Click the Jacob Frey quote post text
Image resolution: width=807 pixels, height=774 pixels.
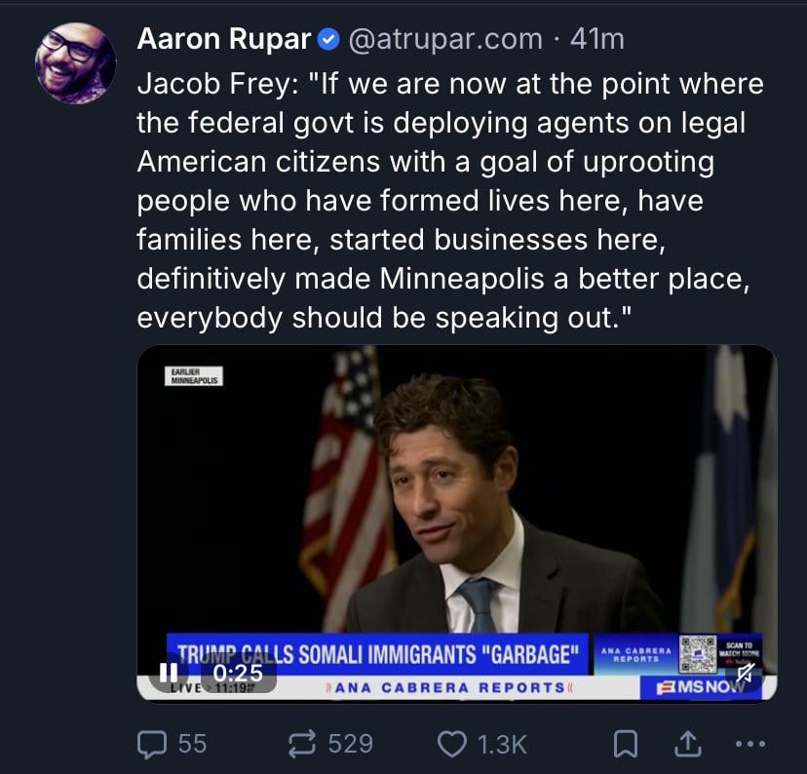click(x=448, y=201)
